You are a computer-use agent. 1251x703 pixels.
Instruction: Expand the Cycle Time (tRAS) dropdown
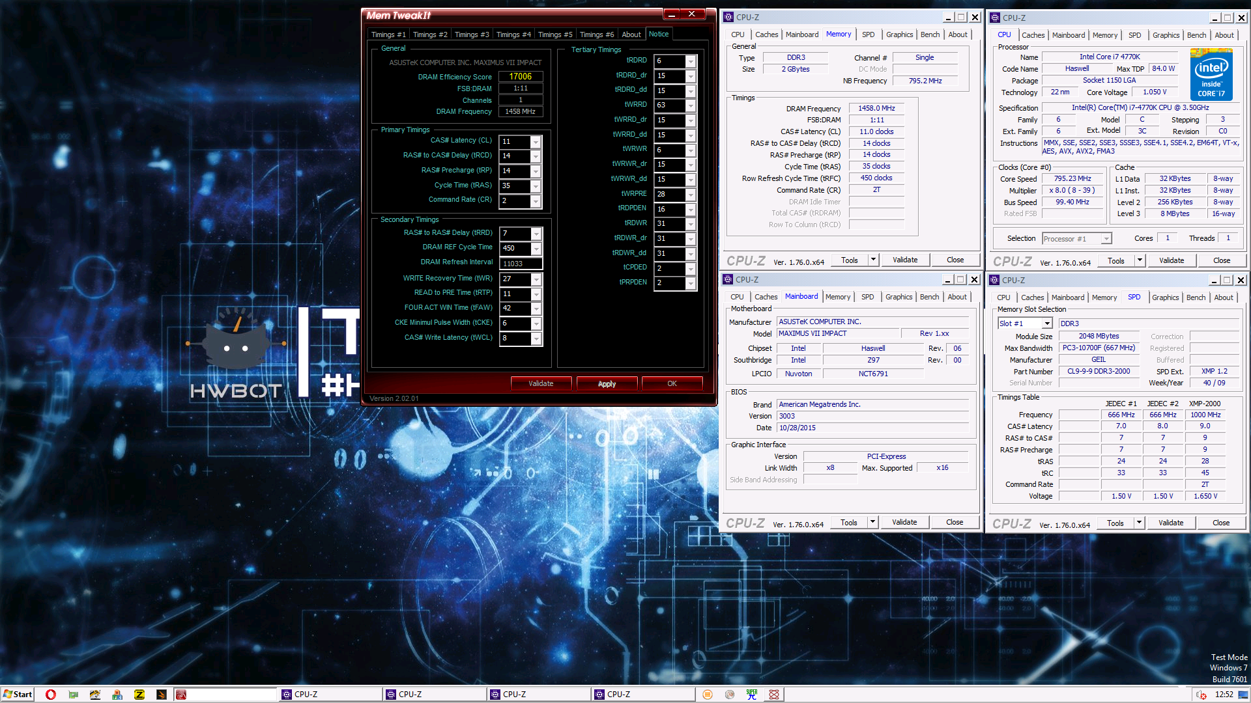(x=536, y=186)
